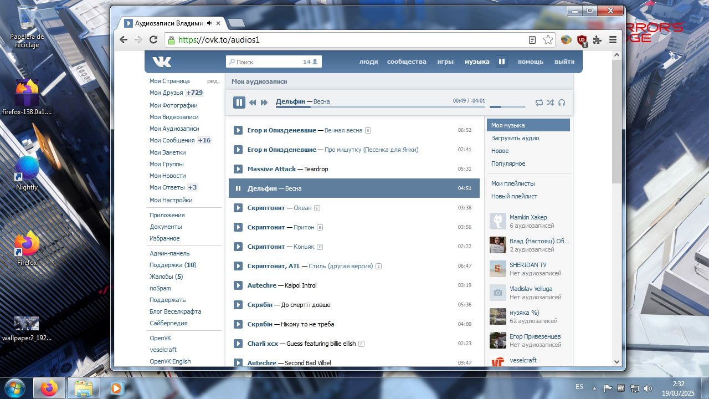Open a new browser tab
This screenshot has height=399, width=709.
(237, 23)
